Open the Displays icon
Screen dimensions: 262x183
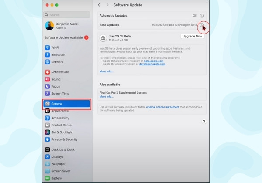48,157
